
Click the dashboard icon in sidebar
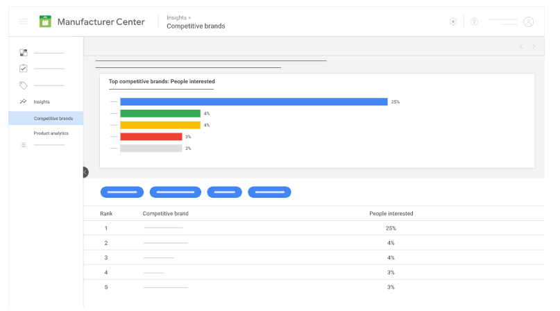24,53
